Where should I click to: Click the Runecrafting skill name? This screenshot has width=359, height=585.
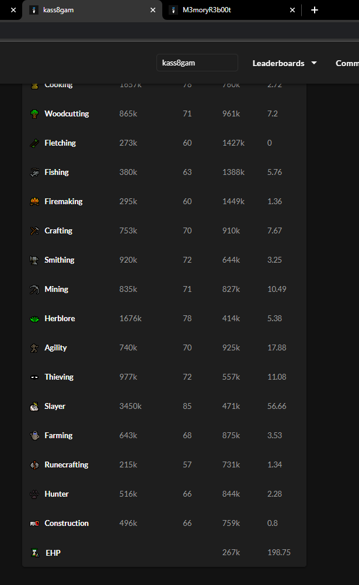click(67, 464)
